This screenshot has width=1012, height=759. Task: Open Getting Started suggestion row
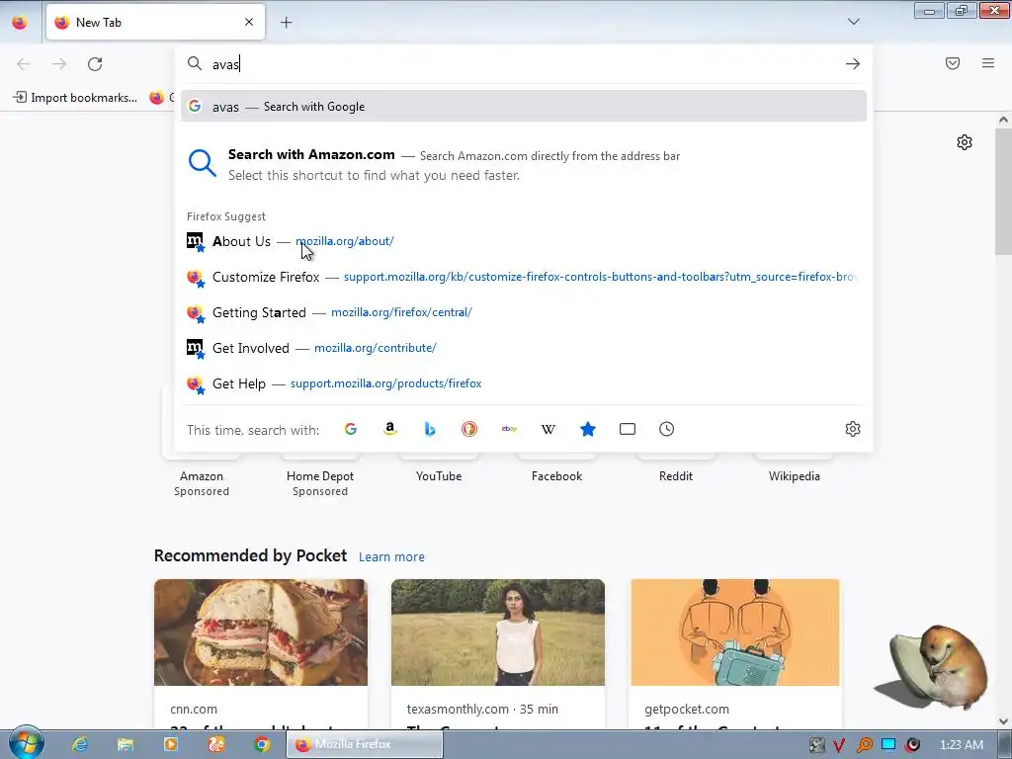click(524, 312)
